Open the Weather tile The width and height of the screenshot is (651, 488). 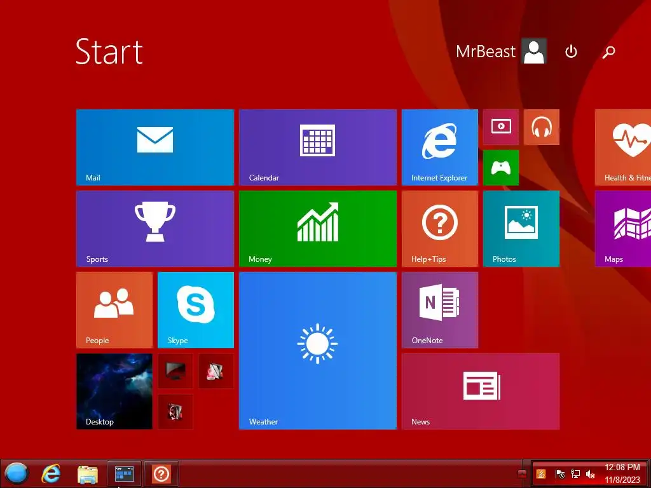pos(318,351)
